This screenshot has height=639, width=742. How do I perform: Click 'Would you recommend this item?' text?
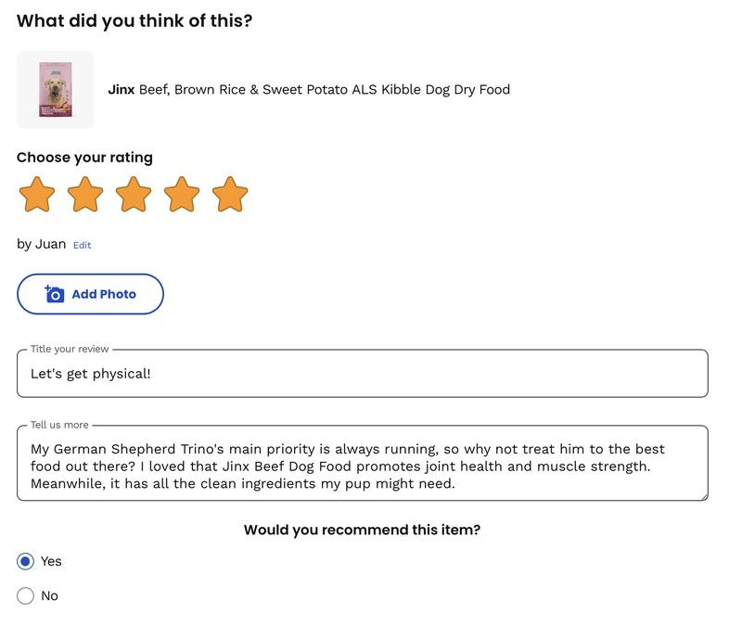pyautogui.click(x=362, y=530)
